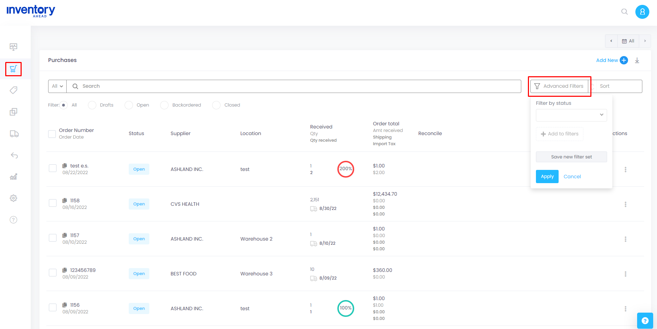657x329 pixels.
Task: Select the Backordered filter radio button
Action: click(x=164, y=105)
